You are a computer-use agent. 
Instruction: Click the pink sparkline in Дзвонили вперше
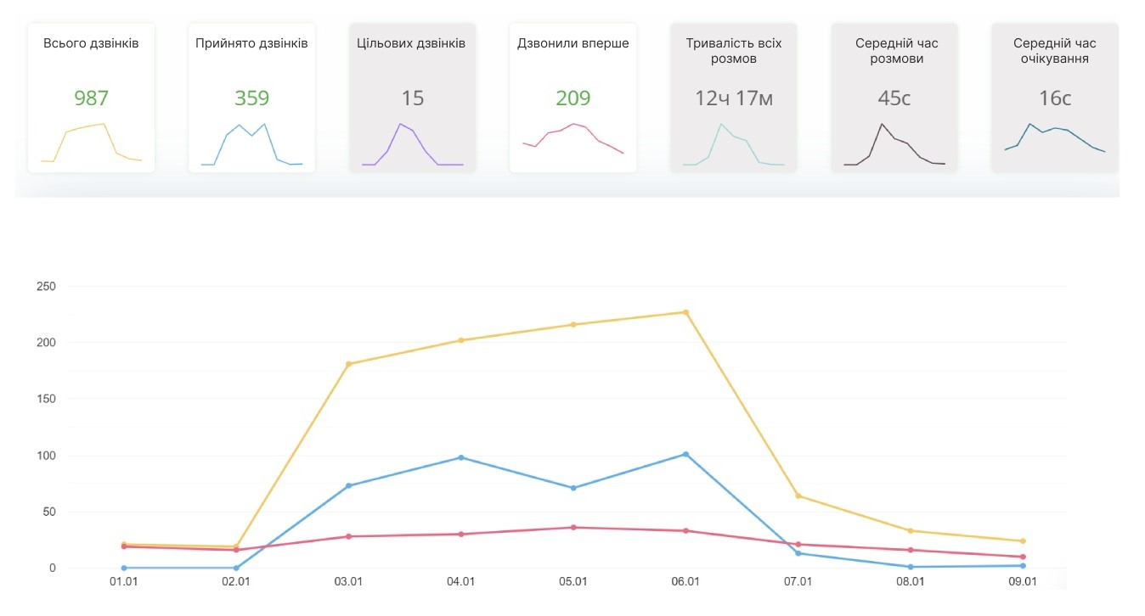[x=572, y=138]
